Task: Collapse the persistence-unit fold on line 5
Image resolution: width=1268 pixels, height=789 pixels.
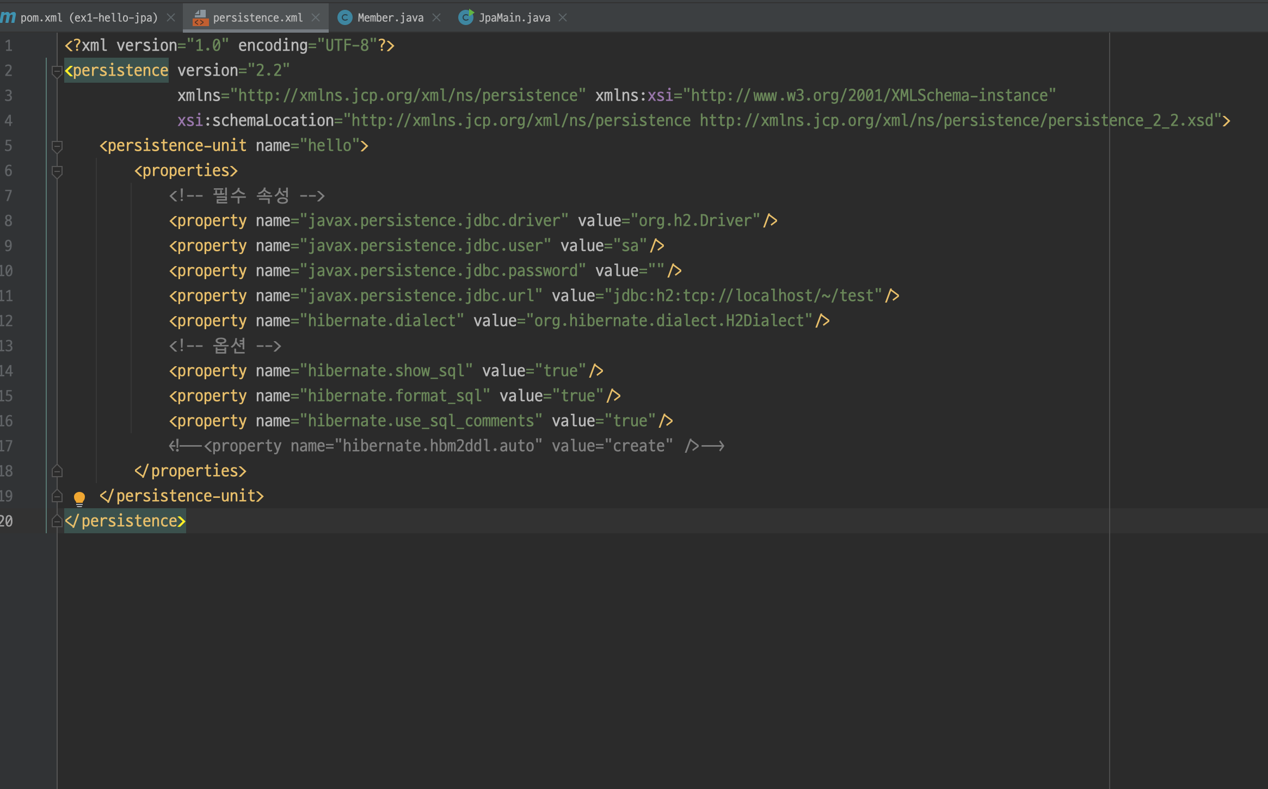Action: click(x=57, y=146)
